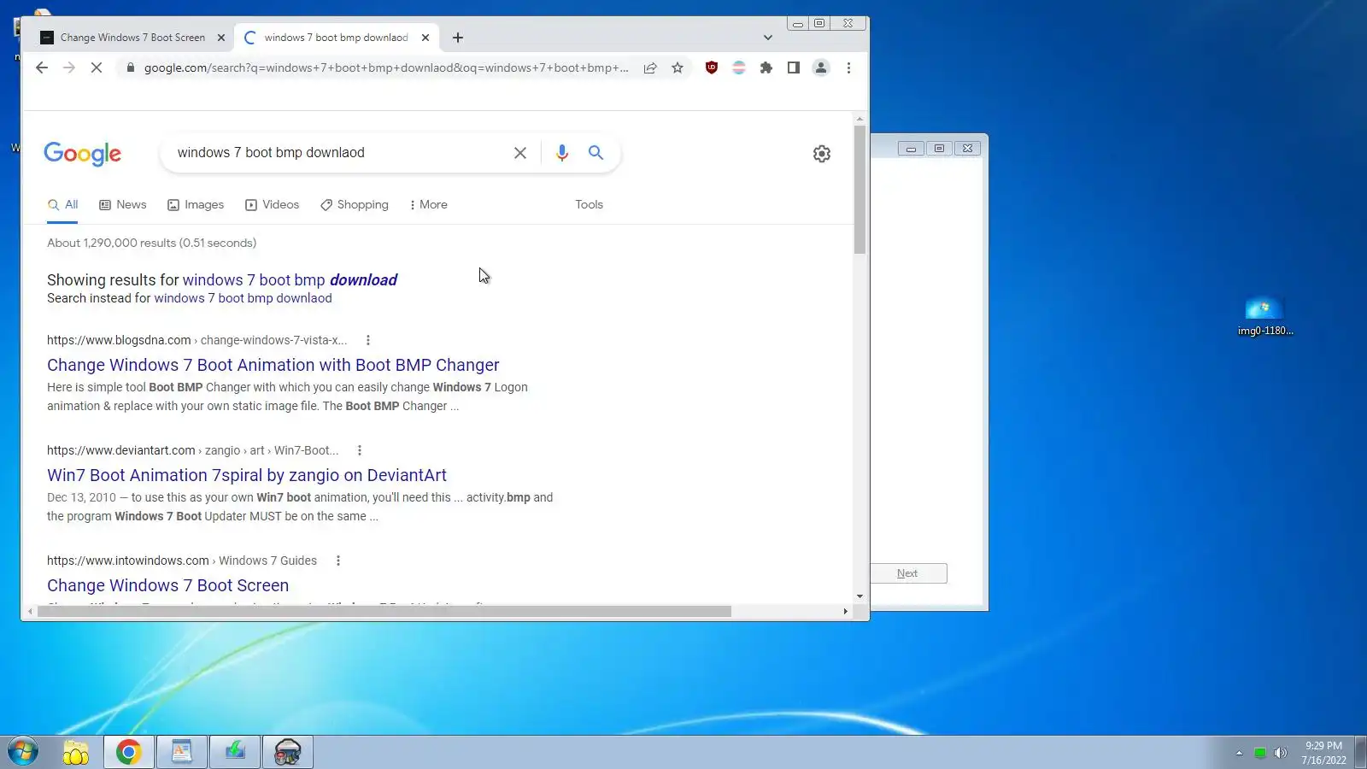1367x769 pixels.
Task: Click the Google logo
Action: (x=83, y=154)
